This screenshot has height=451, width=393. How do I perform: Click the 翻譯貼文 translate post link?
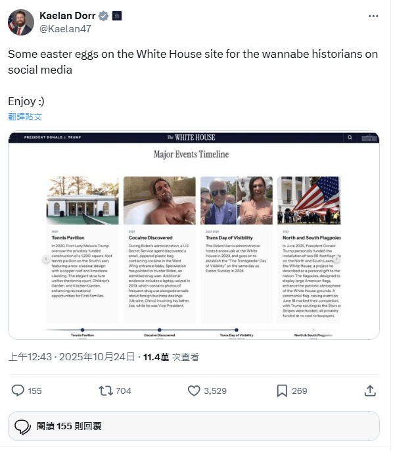point(25,116)
